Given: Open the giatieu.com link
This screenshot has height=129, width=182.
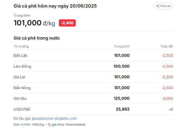Looking at the screenshot, I should pyautogui.click(x=68, y=118).
